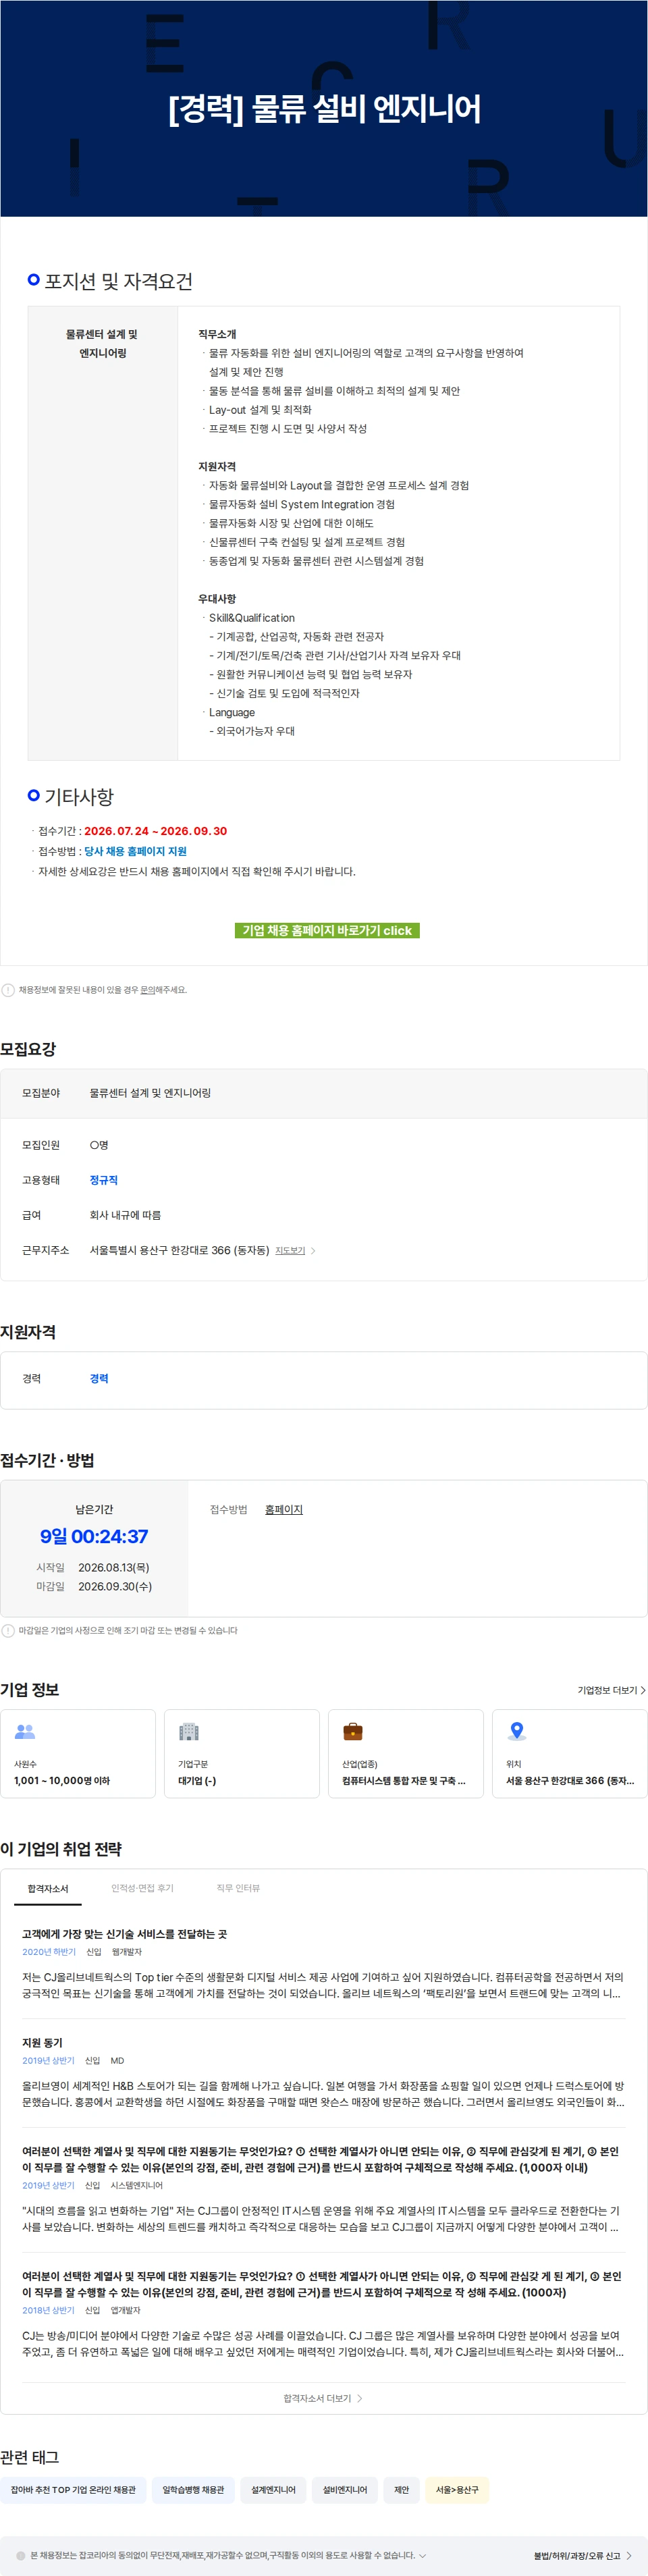Click the 사원수 company info card
Screen dimensions: 648x2576
78,1753
